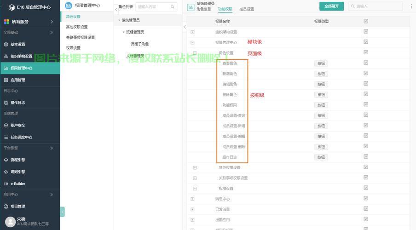
Task: Click the 应用管理 grid icon
Action: 6,80
